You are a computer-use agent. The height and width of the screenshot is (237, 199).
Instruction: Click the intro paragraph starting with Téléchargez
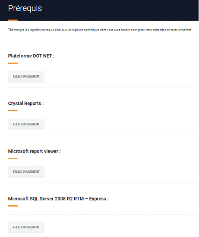100,30
